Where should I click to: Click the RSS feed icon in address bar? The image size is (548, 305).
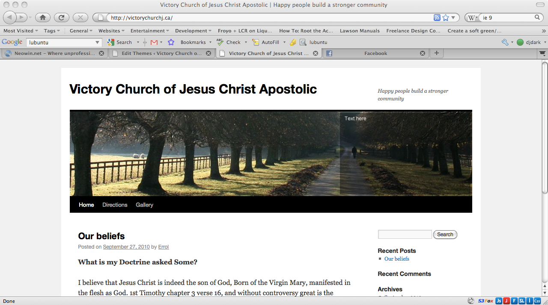tap(437, 18)
